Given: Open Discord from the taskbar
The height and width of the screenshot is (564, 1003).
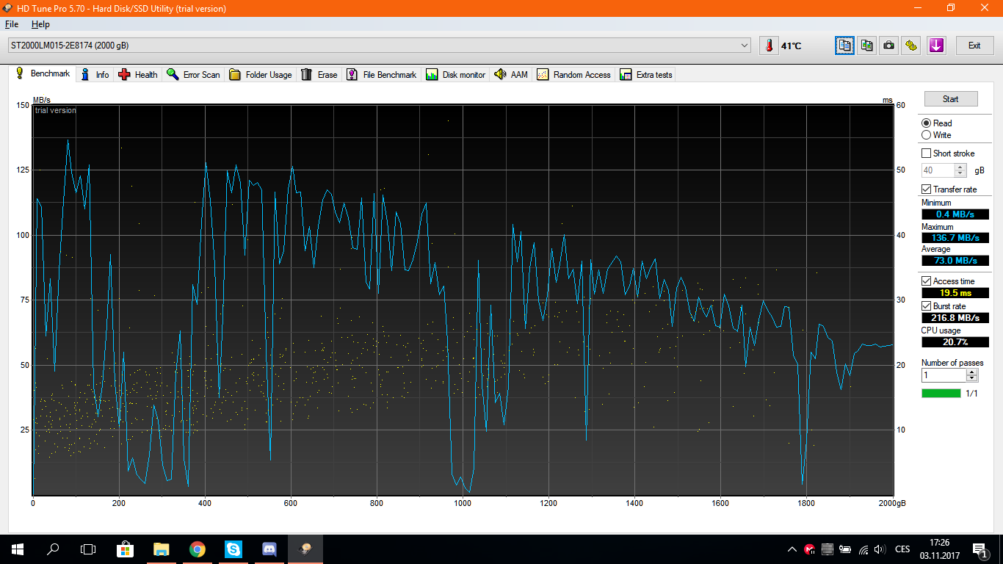Looking at the screenshot, I should pos(269,549).
